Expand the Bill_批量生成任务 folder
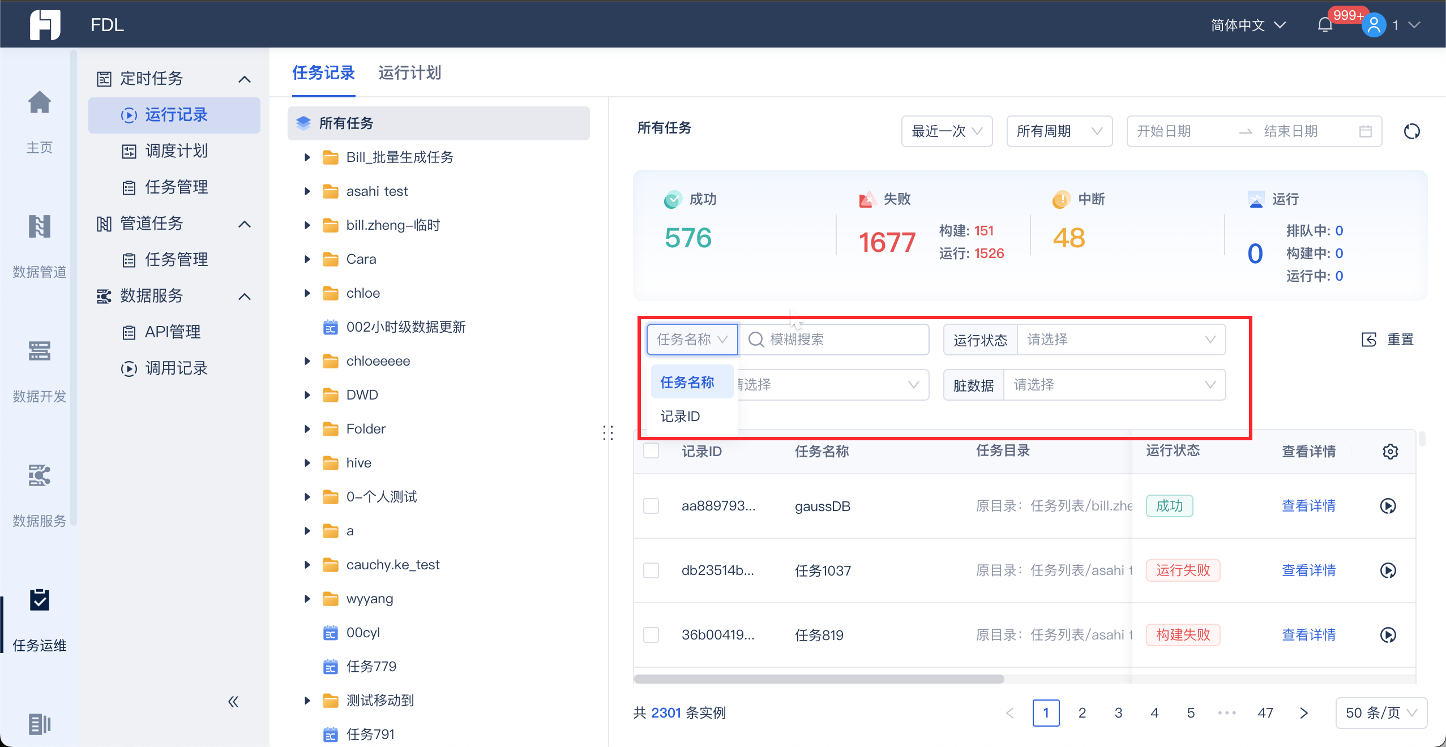This screenshot has width=1446, height=747. click(x=307, y=157)
